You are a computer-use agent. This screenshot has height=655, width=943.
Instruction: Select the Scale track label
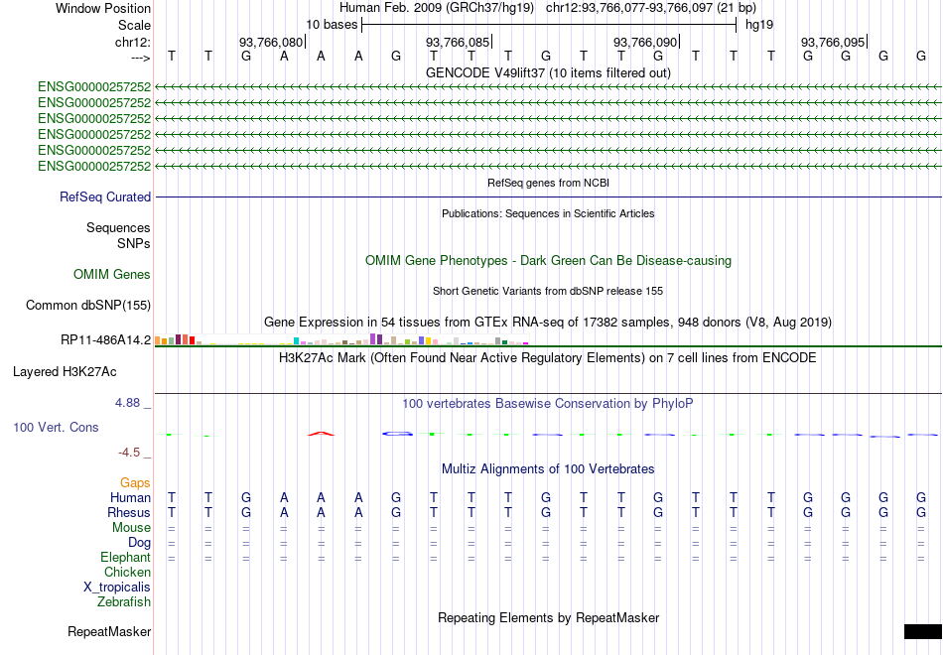click(134, 25)
